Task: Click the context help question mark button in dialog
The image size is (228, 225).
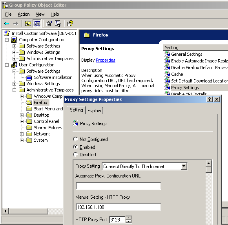Action: coord(210,99)
